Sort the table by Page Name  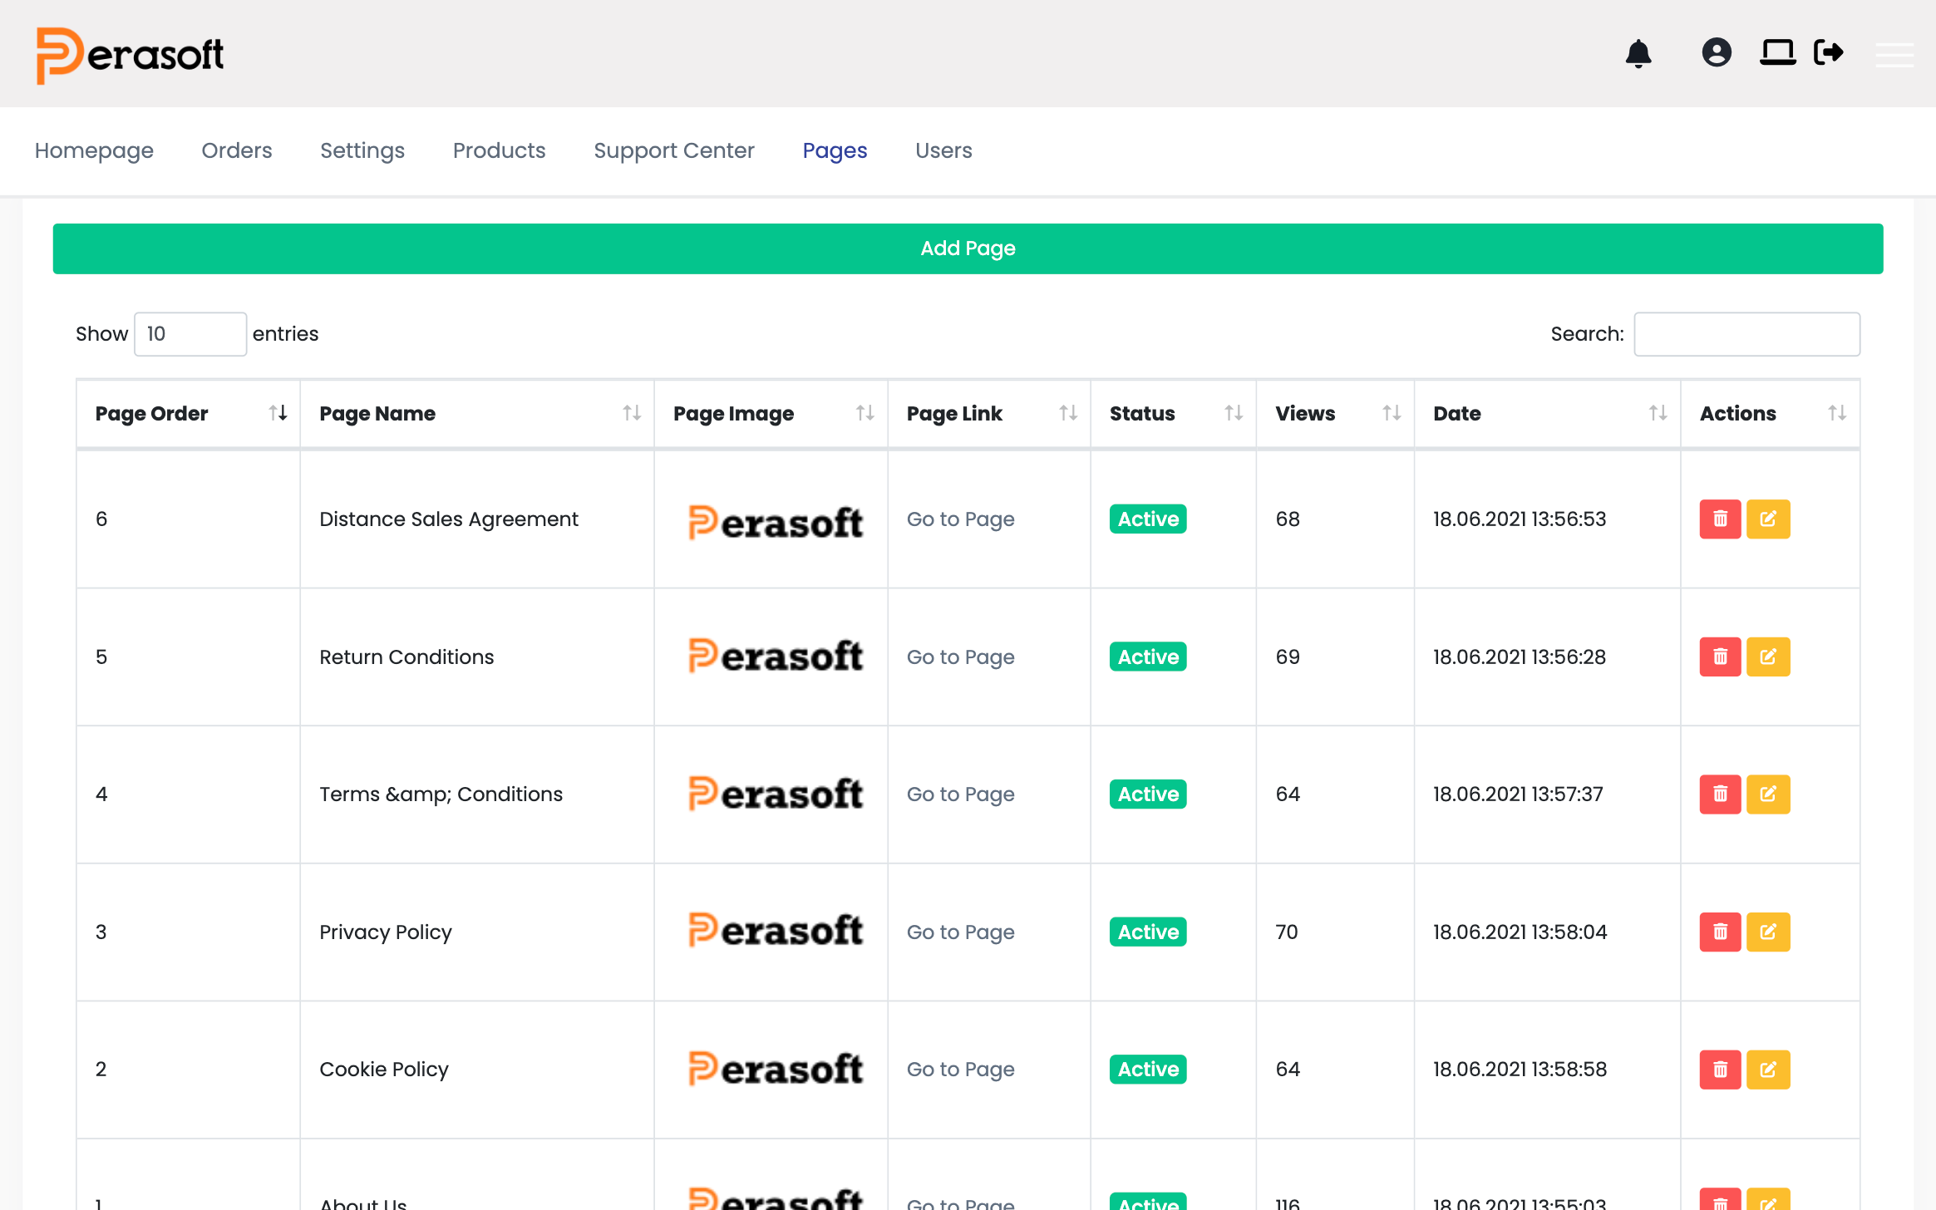[x=477, y=414]
